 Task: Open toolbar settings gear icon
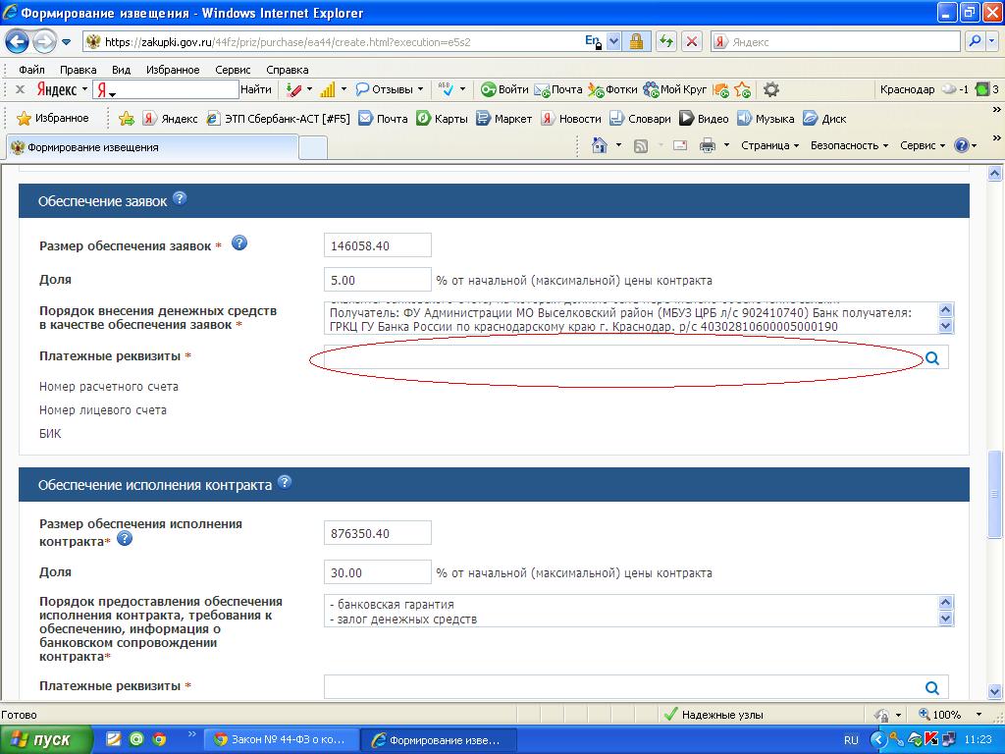tap(771, 89)
